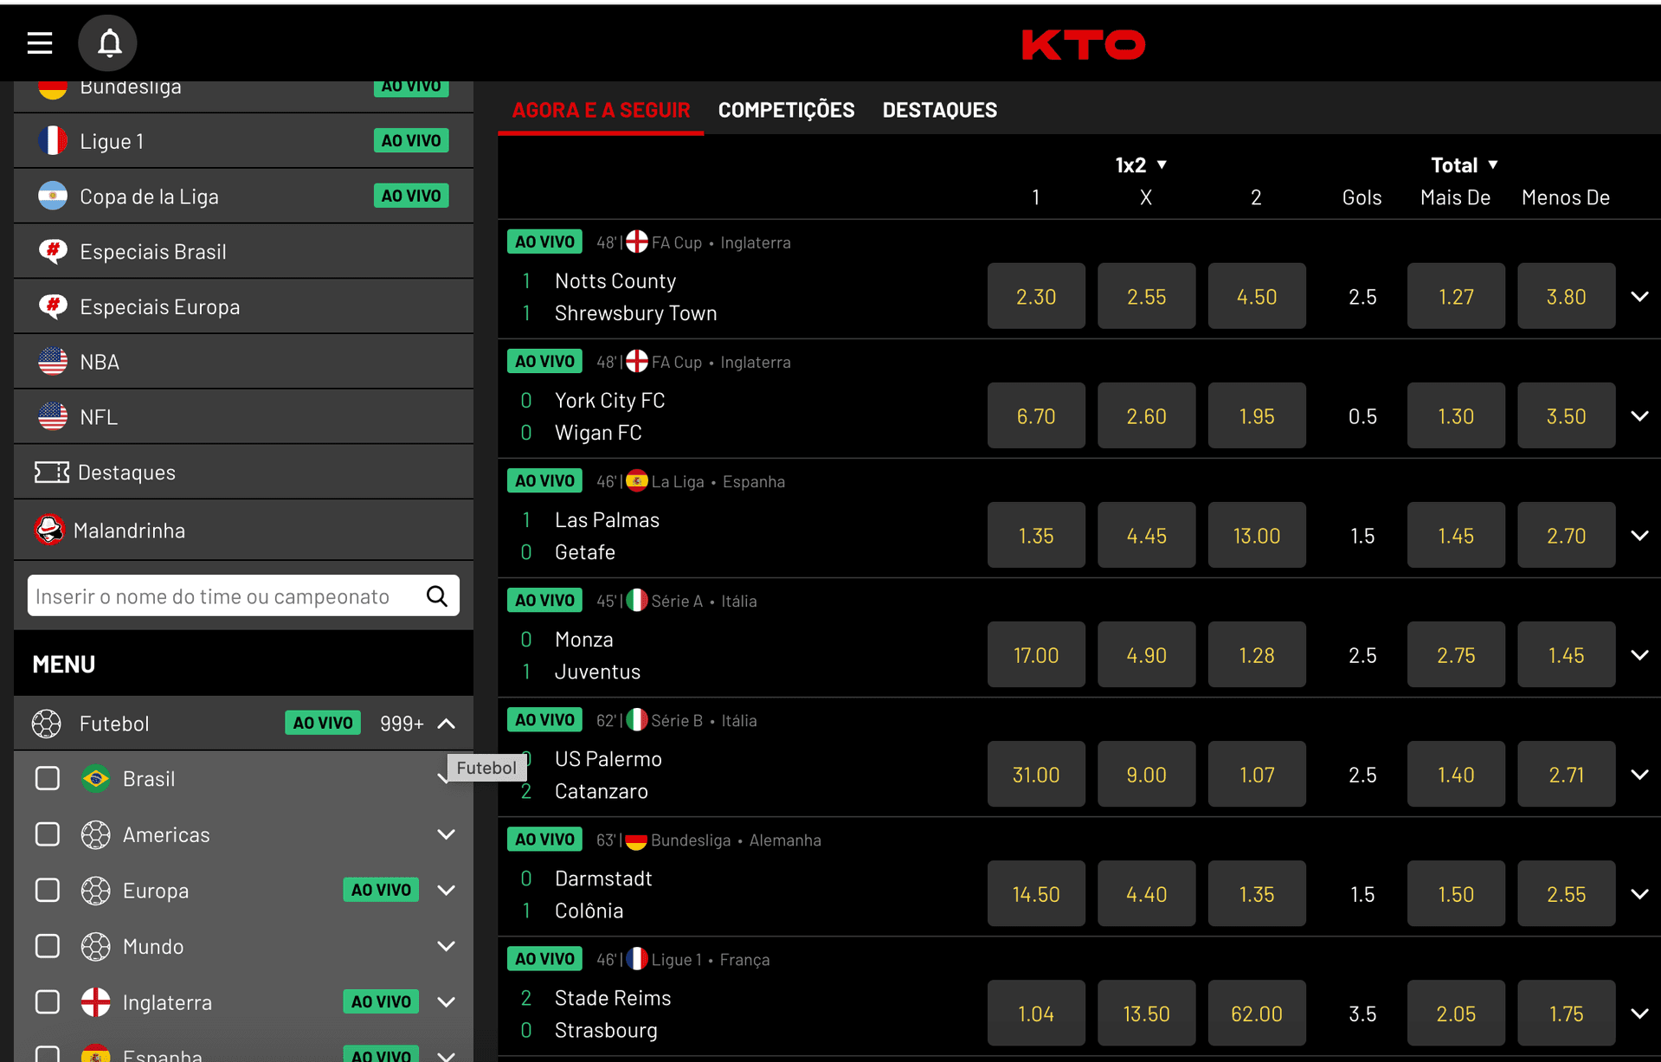Bet over 2.5 goals Palermo match 1.40
The width and height of the screenshot is (1661, 1062).
coord(1456,774)
